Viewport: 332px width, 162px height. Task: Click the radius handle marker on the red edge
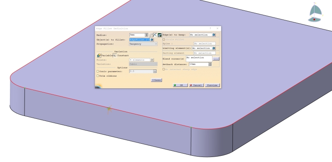[x=109, y=109]
